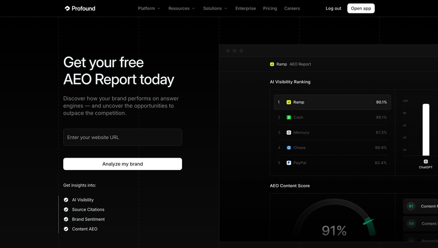Go to the Enterprise page

(245, 8)
